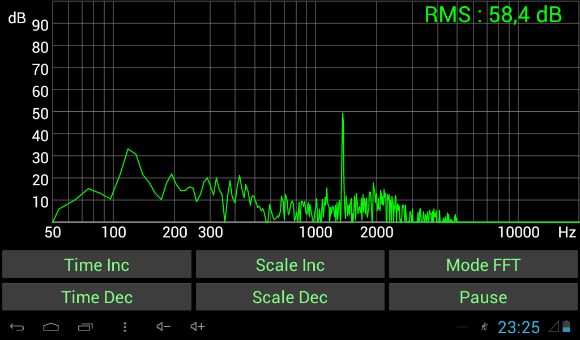Tap the battery status icon
The height and width of the screenshot is (340, 580).
(x=566, y=326)
